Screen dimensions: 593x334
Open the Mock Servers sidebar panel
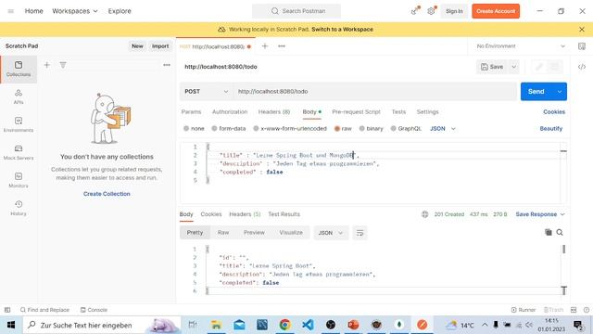[x=19, y=152]
